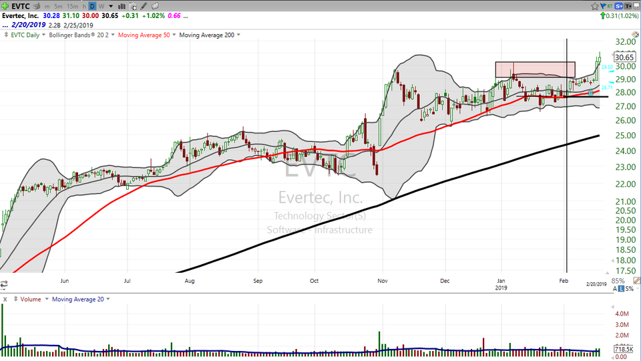Click the refresh arrows icon at chart bottom-left
The height and width of the screenshot is (361, 641).
(4, 283)
